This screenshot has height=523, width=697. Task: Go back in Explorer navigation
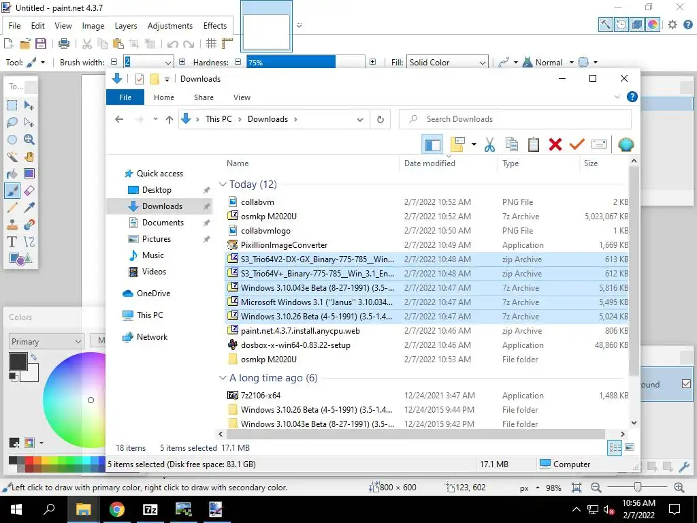(x=118, y=119)
